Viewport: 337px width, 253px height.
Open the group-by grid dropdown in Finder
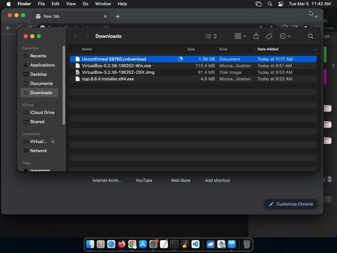tap(240, 36)
